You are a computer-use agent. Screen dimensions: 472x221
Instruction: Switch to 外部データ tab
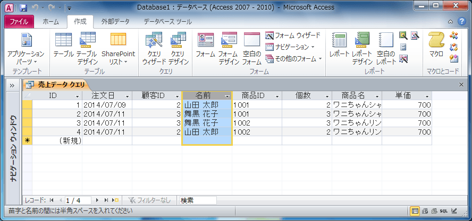point(115,22)
